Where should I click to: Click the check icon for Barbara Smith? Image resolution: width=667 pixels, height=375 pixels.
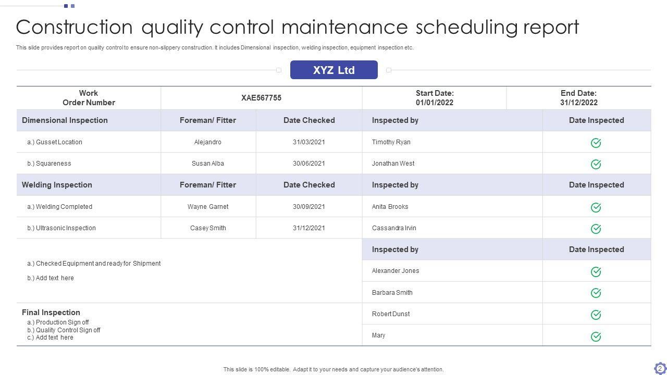[x=596, y=293]
